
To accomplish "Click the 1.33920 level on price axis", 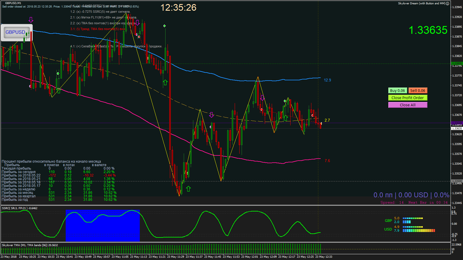I will [457, 17].
